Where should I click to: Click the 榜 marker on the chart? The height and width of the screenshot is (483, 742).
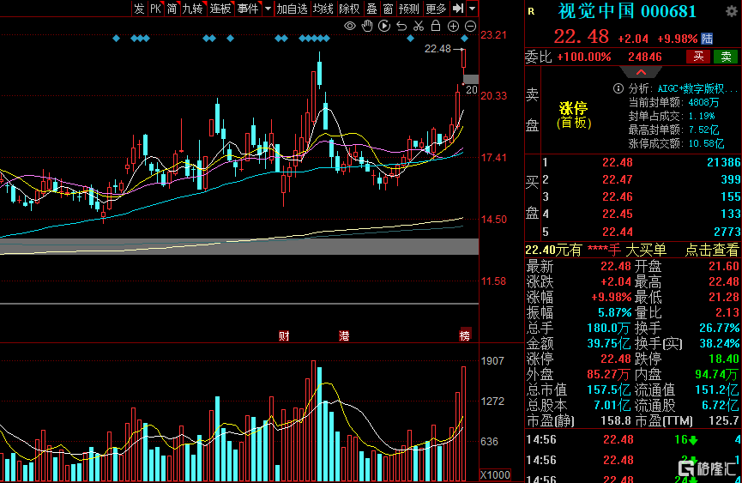coord(465,336)
